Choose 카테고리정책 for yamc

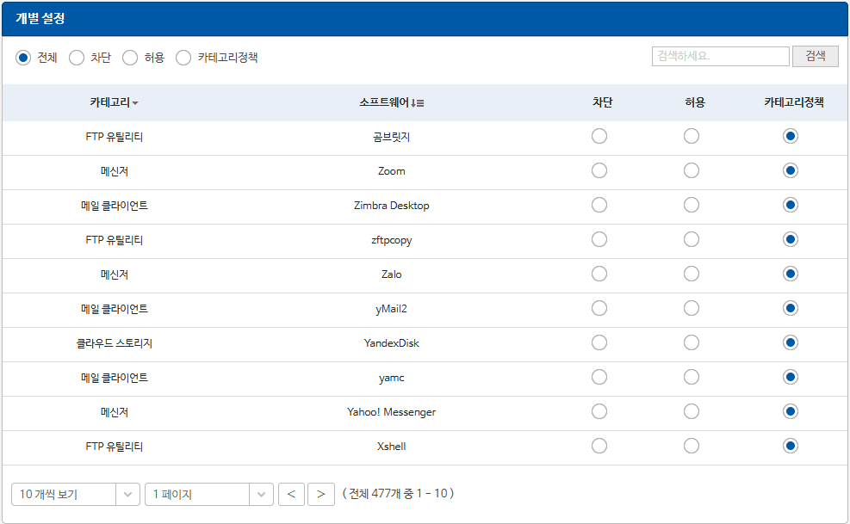[791, 377]
